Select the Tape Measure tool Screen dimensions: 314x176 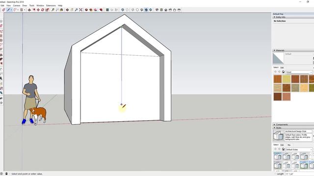[x=52, y=10]
